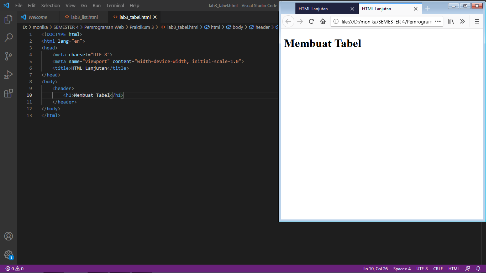
Task: Open the Source Control panel
Action: point(9,56)
